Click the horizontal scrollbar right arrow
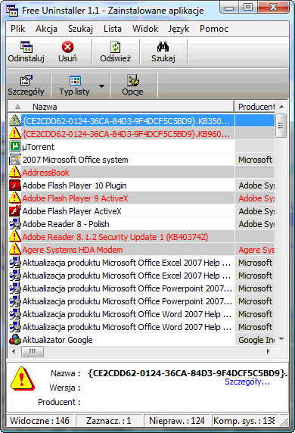Viewport: 295px width, 433px height. 268,351
